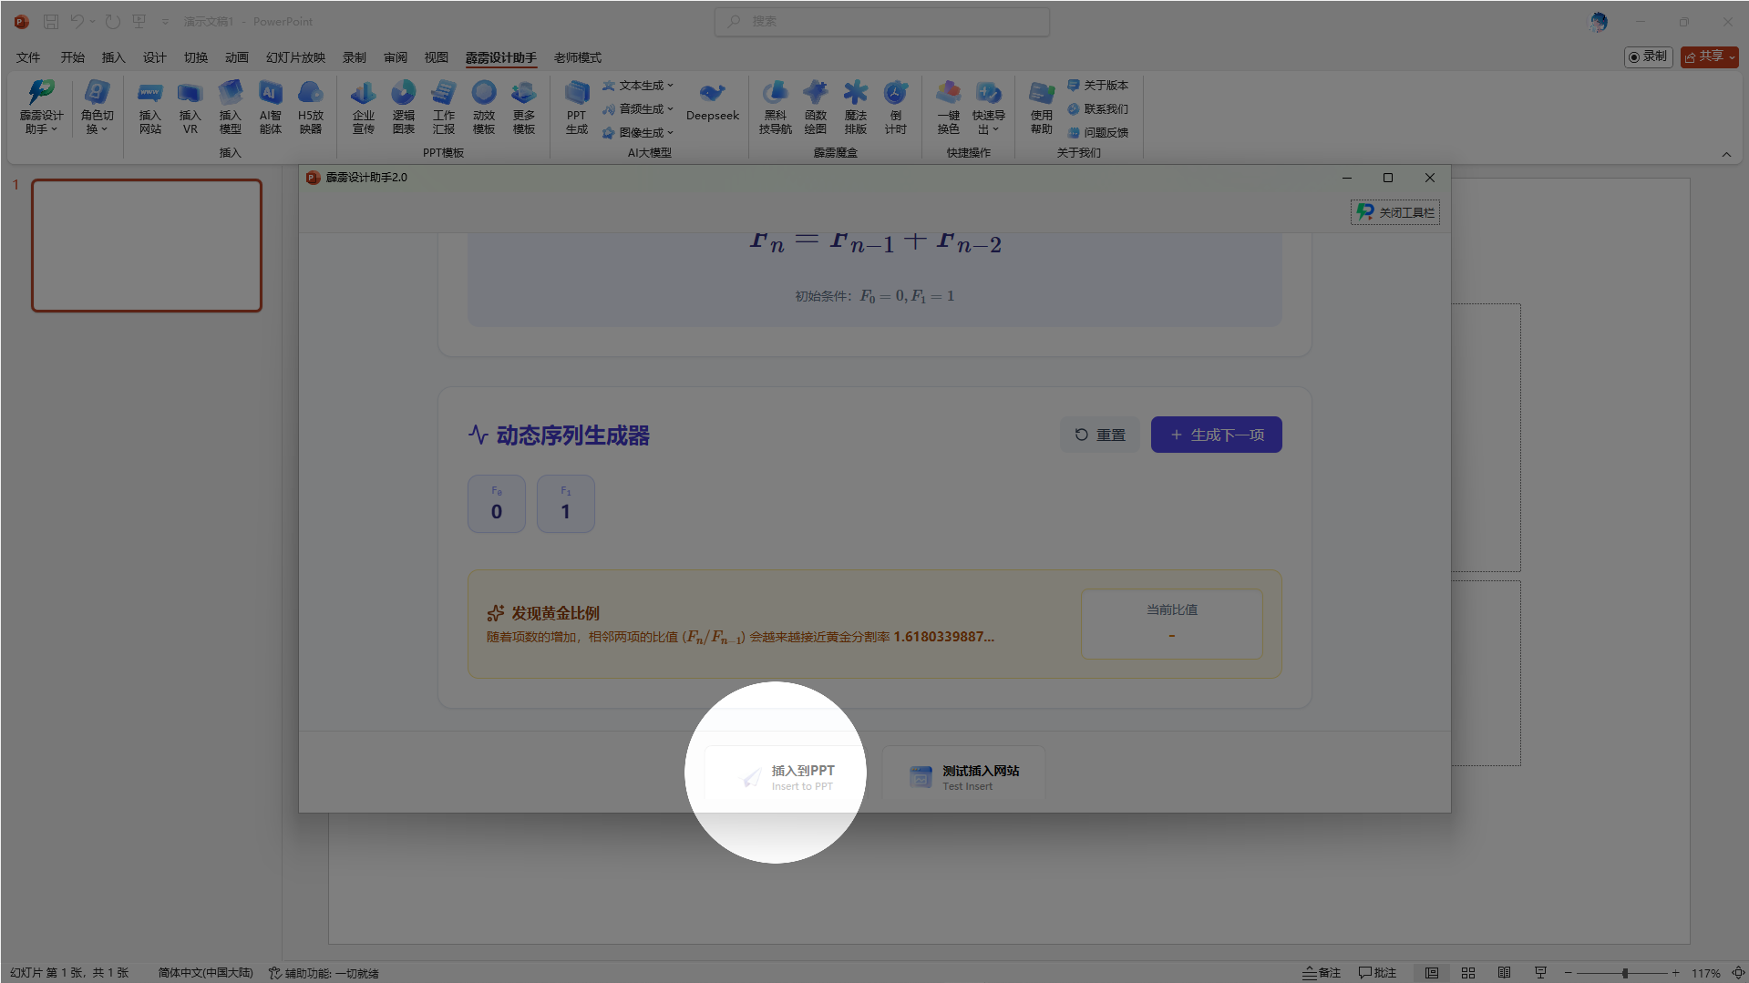Open the 函数绘图 tool

click(x=815, y=108)
